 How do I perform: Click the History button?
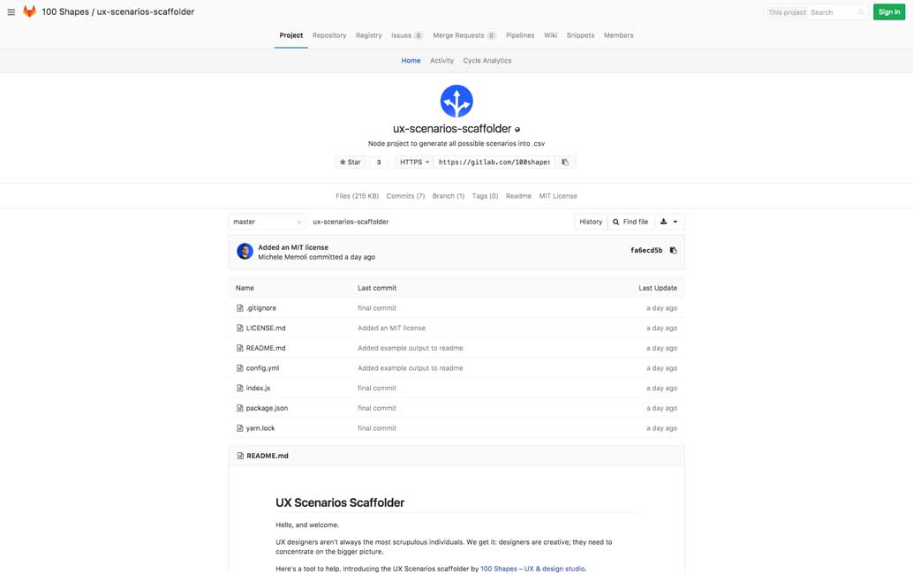pos(591,222)
